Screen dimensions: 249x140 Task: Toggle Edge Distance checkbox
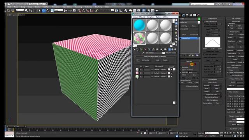tap(205, 24)
